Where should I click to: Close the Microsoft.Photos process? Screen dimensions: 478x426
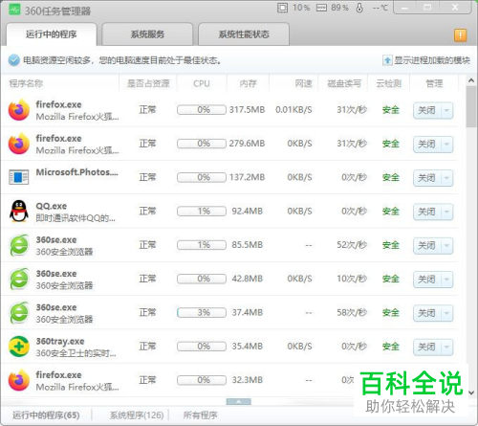(426, 178)
